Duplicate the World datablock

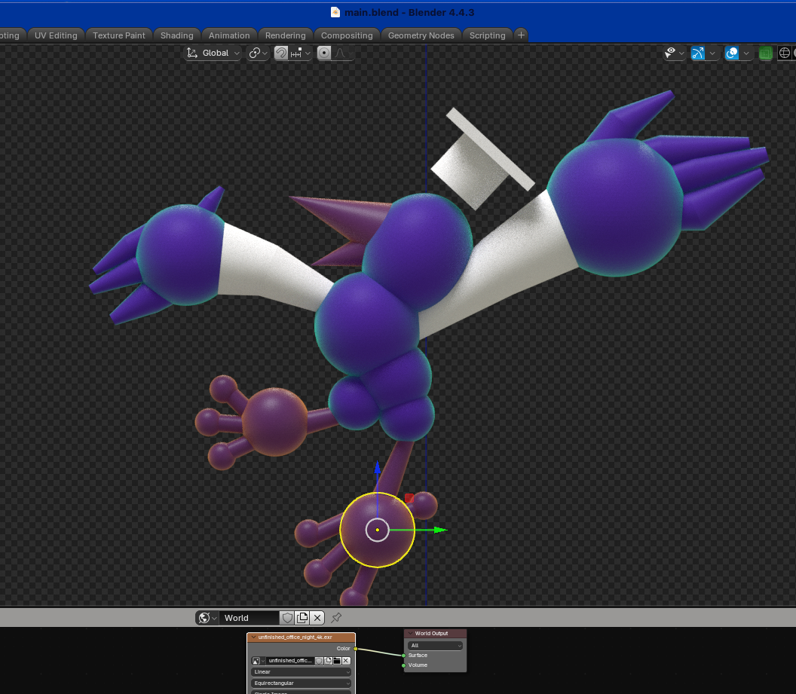(x=302, y=618)
